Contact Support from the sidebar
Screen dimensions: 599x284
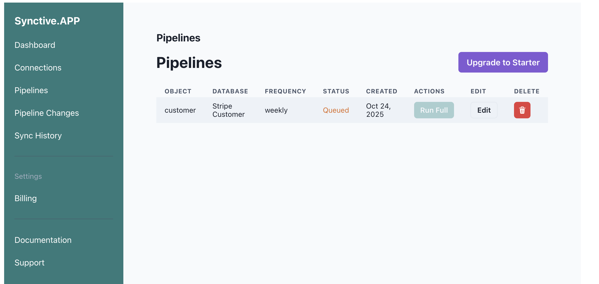point(29,262)
